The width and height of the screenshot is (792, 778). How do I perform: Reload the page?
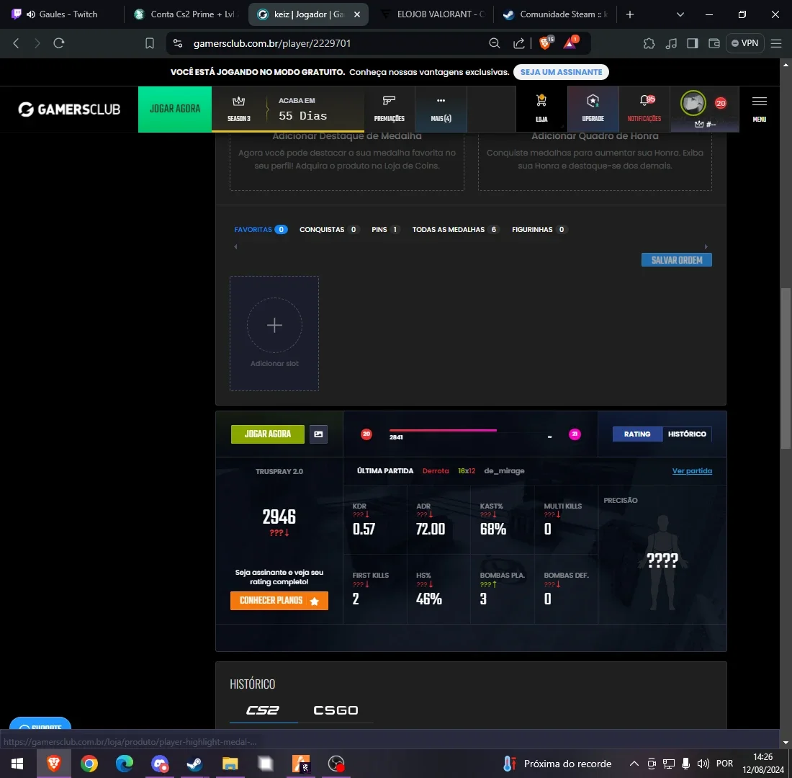[58, 43]
